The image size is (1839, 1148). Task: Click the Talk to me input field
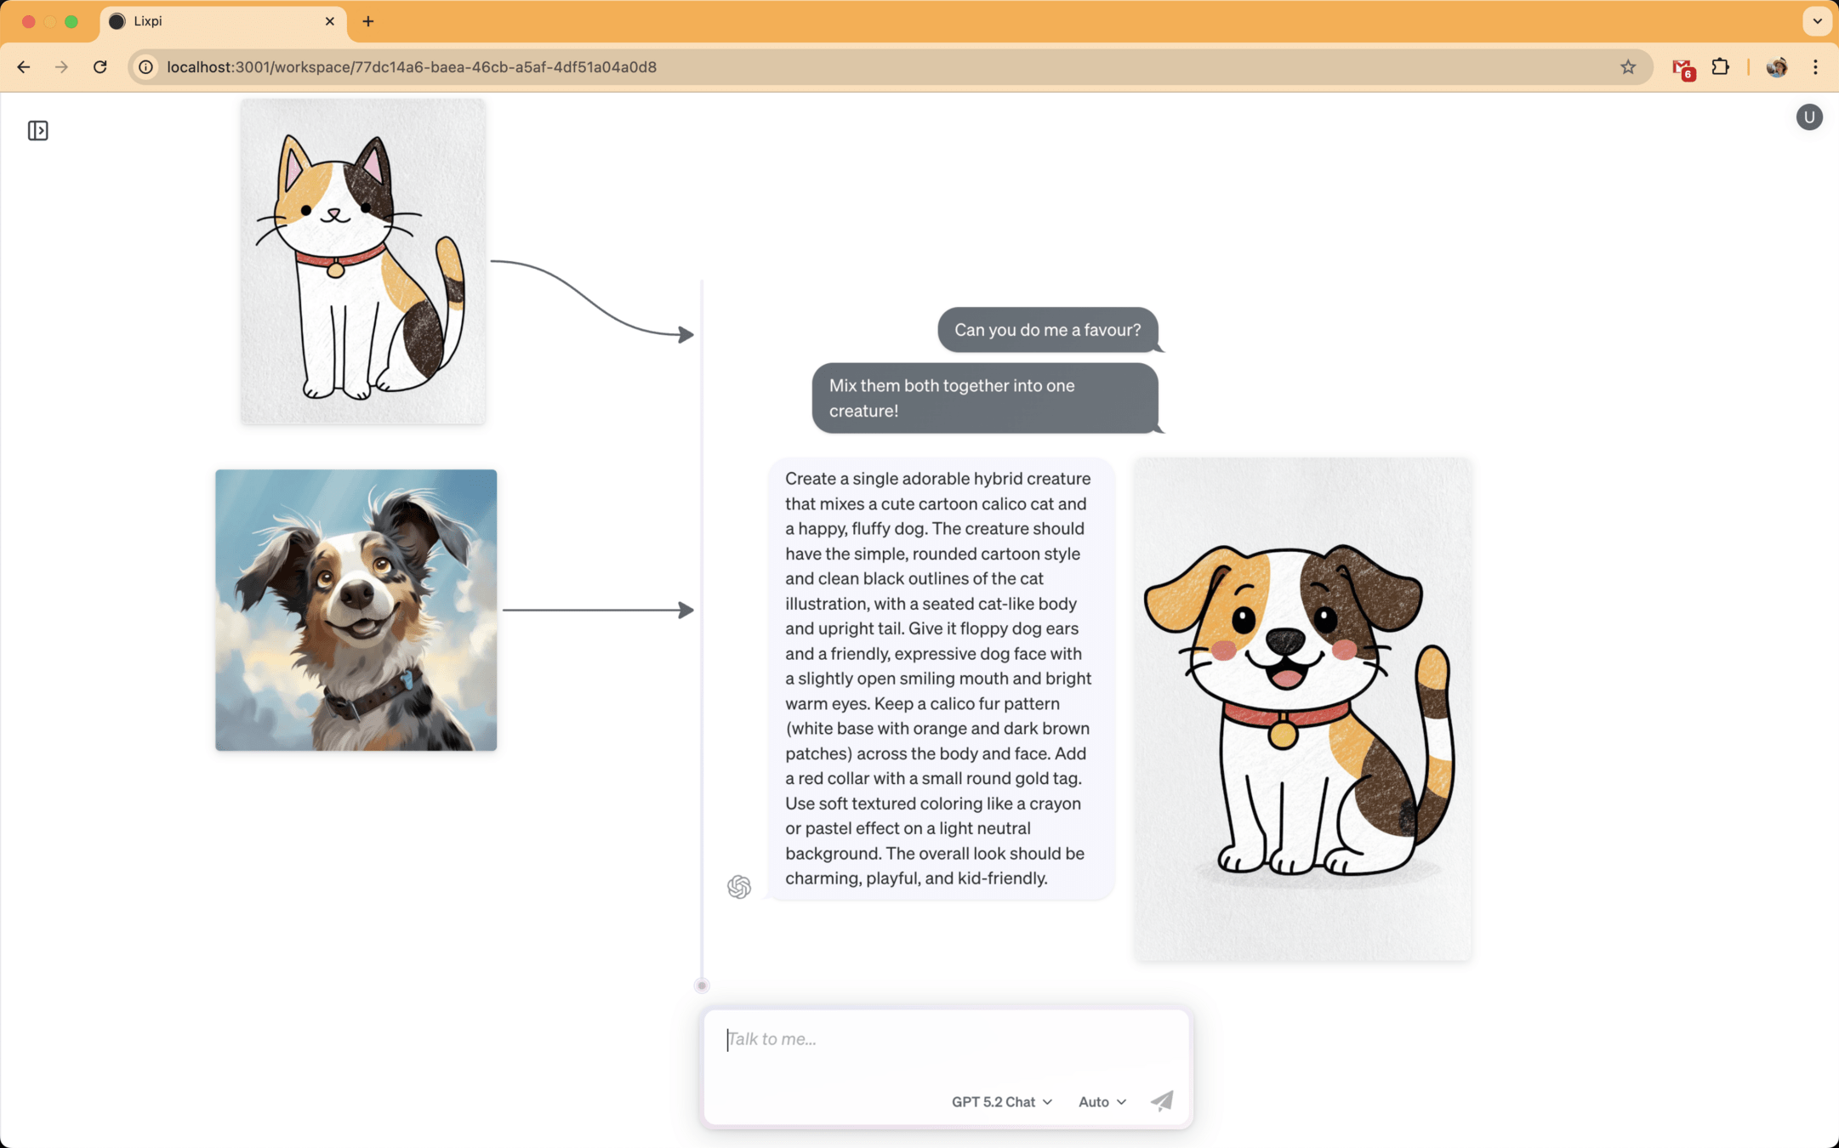coord(944,1039)
